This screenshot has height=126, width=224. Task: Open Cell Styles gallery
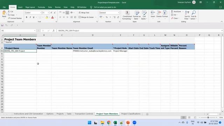click(x=144, y=15)
